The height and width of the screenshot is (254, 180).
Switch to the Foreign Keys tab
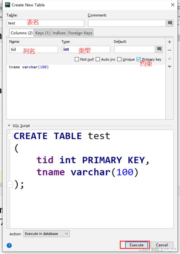pos(80,33)
